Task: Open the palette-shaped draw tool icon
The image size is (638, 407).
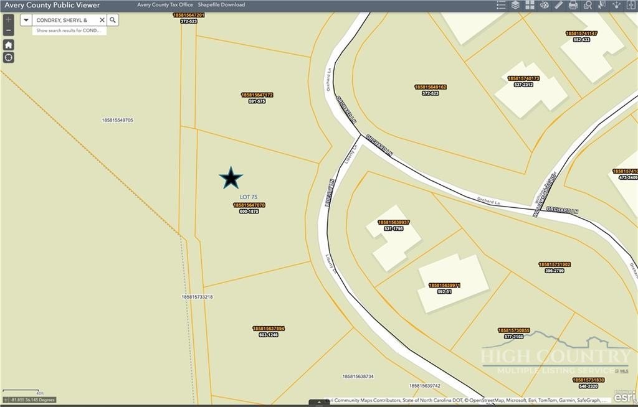Action: coord(544,5)
